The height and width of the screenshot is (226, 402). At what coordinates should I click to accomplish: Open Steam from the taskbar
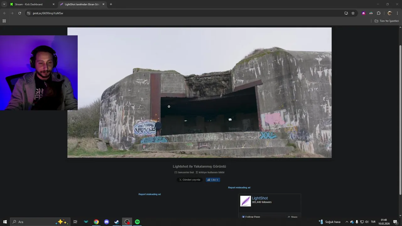(x=117, y=222)
